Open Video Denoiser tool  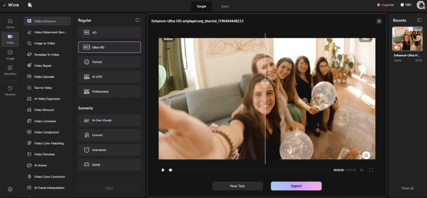(x=48, y=154)
